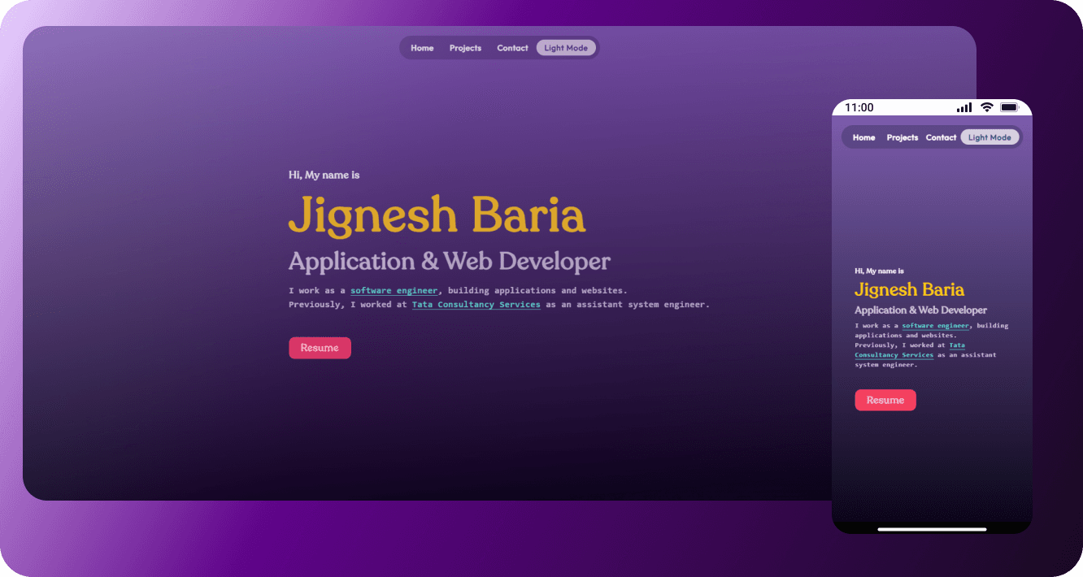1083x577 pixels.
Task: Tap Projects in the phone preview navbar
Action: pos(902,137)
